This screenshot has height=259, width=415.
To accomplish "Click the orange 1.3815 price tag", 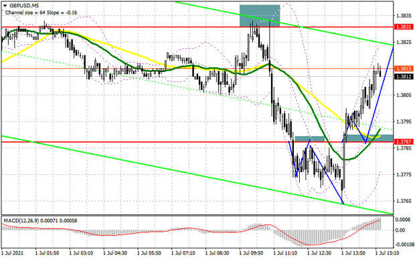I will [x=404, y=69].
